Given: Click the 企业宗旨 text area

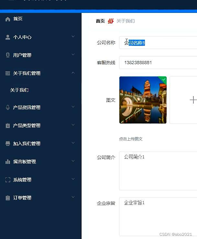Looking at the screenshot, I should pos(158,217).
